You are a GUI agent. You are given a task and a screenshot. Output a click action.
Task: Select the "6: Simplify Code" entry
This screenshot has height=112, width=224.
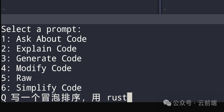point(41,88)
